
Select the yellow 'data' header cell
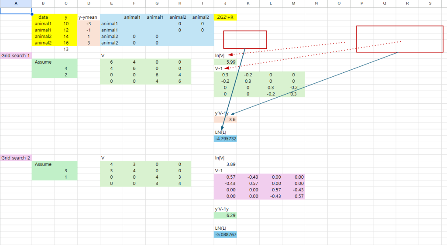point(43,17)
